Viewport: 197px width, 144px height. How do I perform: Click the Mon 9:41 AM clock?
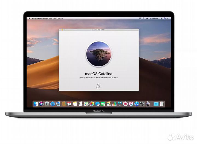click(x=154, y=18)
